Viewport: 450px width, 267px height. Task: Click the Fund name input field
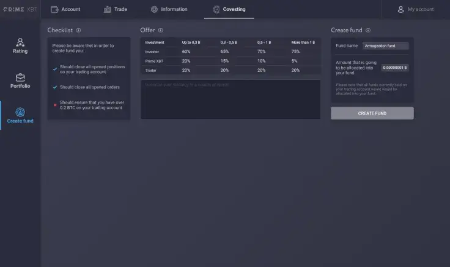(385, 46)
